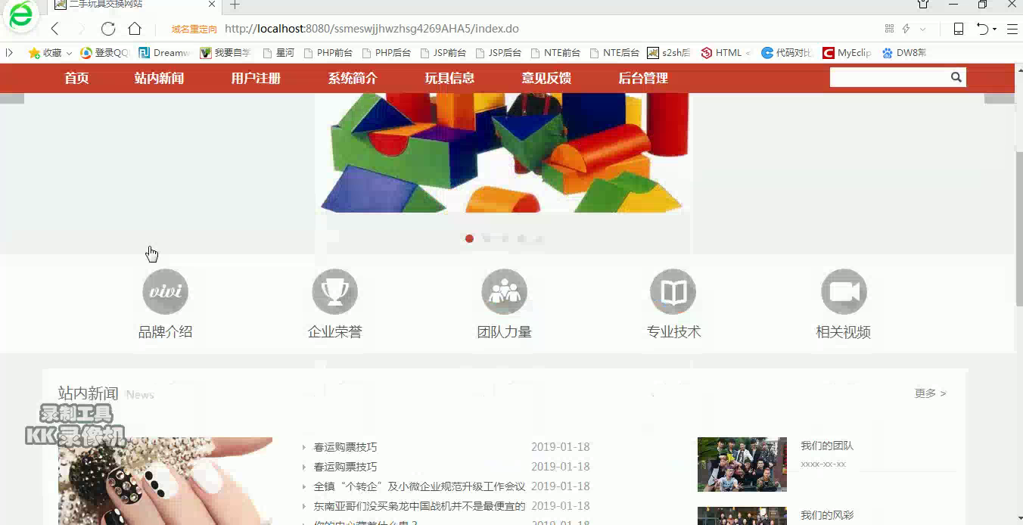Click the search magnifier icon in the site header
The width and height of the screenshot is (1023, 525).
[x=956, y=77]
